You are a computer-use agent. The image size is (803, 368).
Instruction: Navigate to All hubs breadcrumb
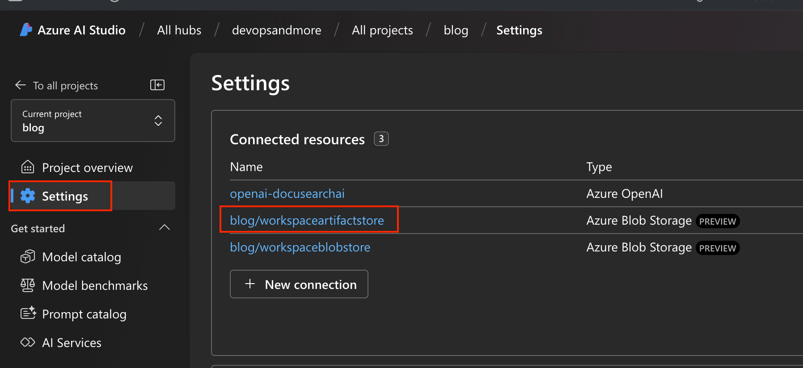coord(179,30)
